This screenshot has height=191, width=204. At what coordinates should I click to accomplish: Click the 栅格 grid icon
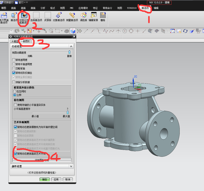pos(103,15)
